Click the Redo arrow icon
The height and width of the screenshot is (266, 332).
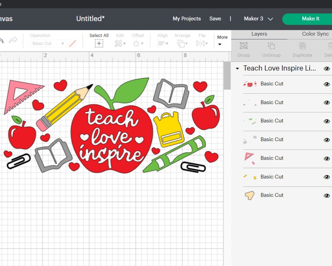[x=13, y=40]
